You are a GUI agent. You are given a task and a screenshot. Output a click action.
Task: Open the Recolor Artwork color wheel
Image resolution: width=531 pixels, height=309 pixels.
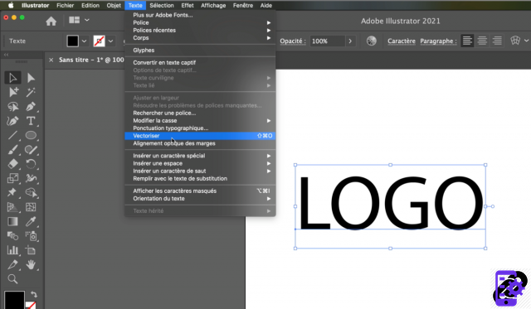pos(372,41)
